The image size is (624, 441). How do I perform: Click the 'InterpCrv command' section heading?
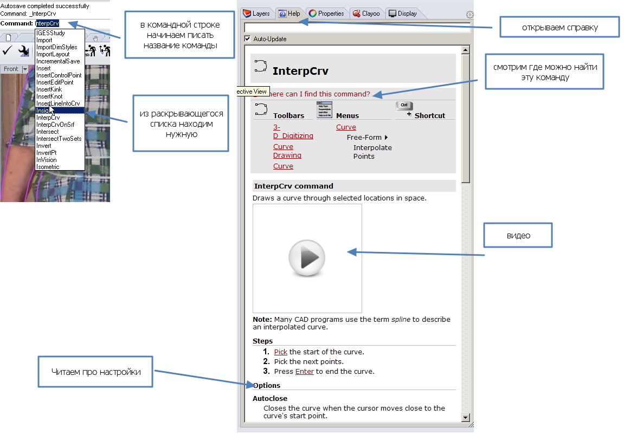point(294,186)
